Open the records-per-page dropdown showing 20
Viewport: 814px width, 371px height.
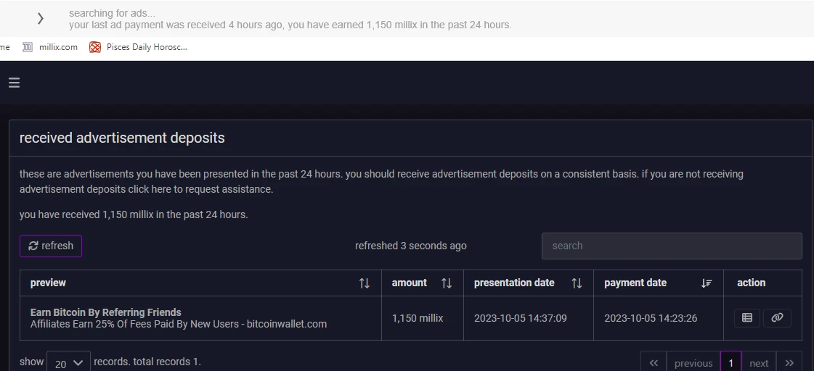pos(68,363)
